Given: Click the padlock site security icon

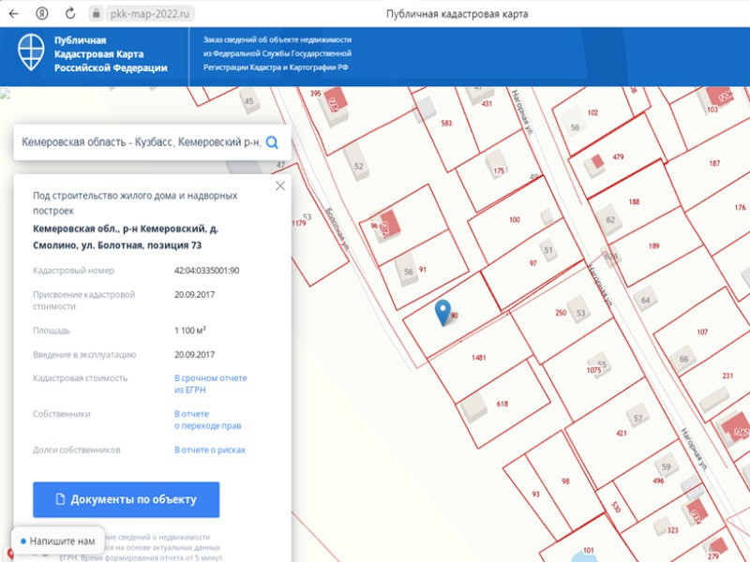Looking at the screenshot, I should click(x=95, y=14).
